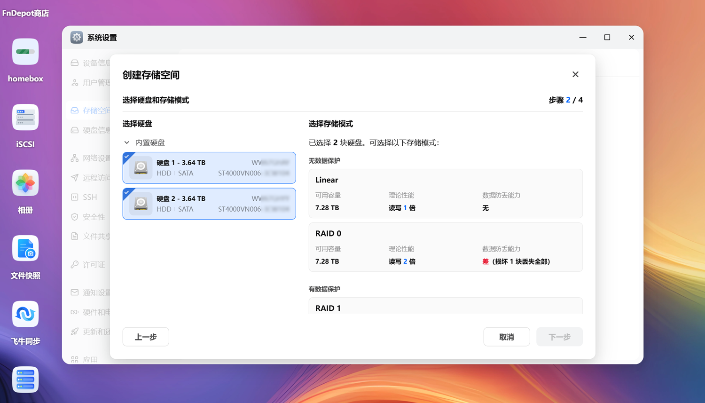Click the 硬盘信息 sidebar icon
705x403 pixels.
point(75,130)
